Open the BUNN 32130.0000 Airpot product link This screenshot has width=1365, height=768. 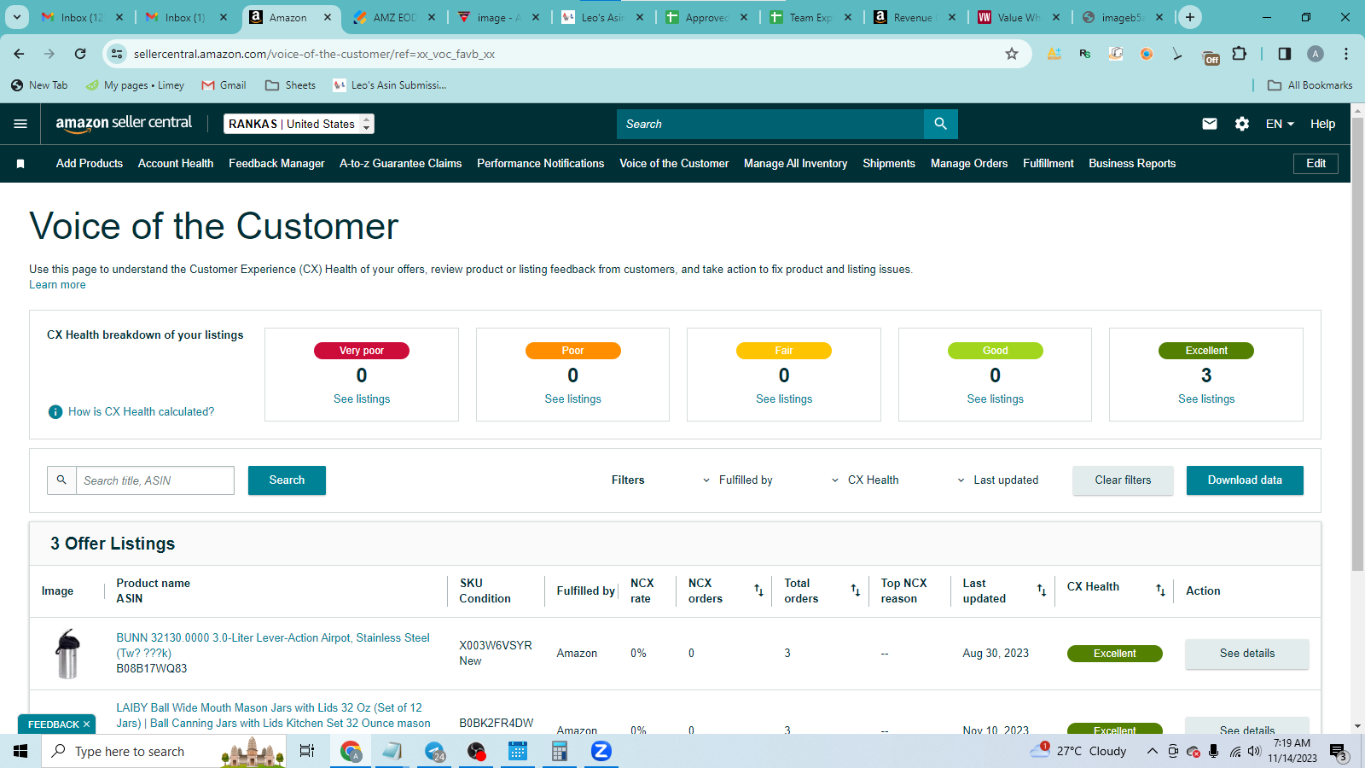[273, 645]
